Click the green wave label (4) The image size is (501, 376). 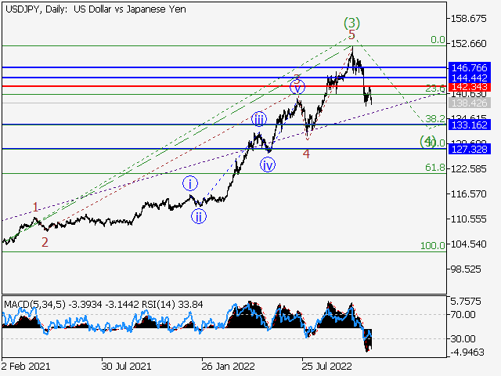tap(427, 141)
